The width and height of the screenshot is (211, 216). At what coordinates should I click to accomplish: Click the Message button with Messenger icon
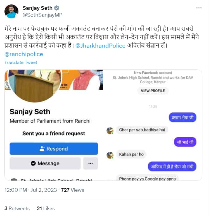click(45, 163)
